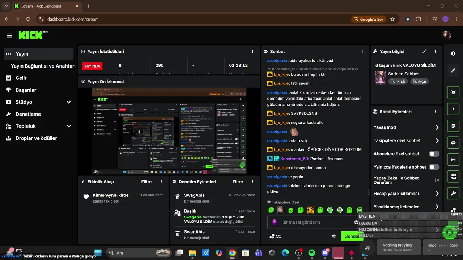Click the Ara taskbar search box
Viewport: 463px width, 260px height.
pyautogui.click(x=139, y=253)
